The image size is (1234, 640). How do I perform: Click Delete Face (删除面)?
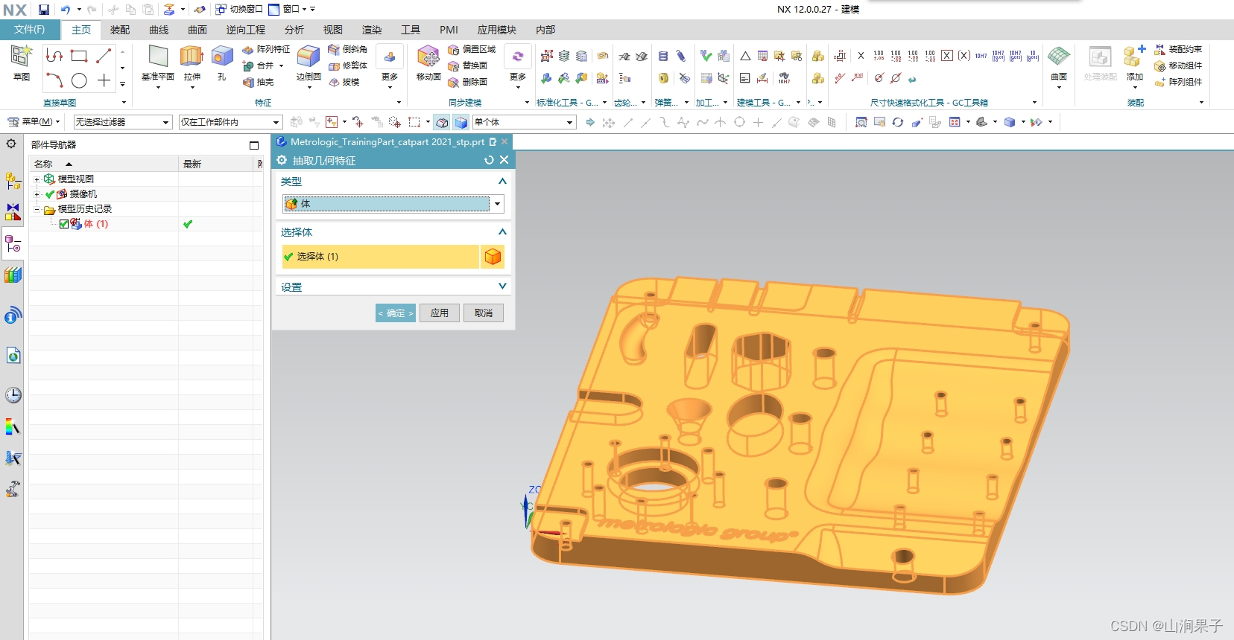tap(467, 82)
